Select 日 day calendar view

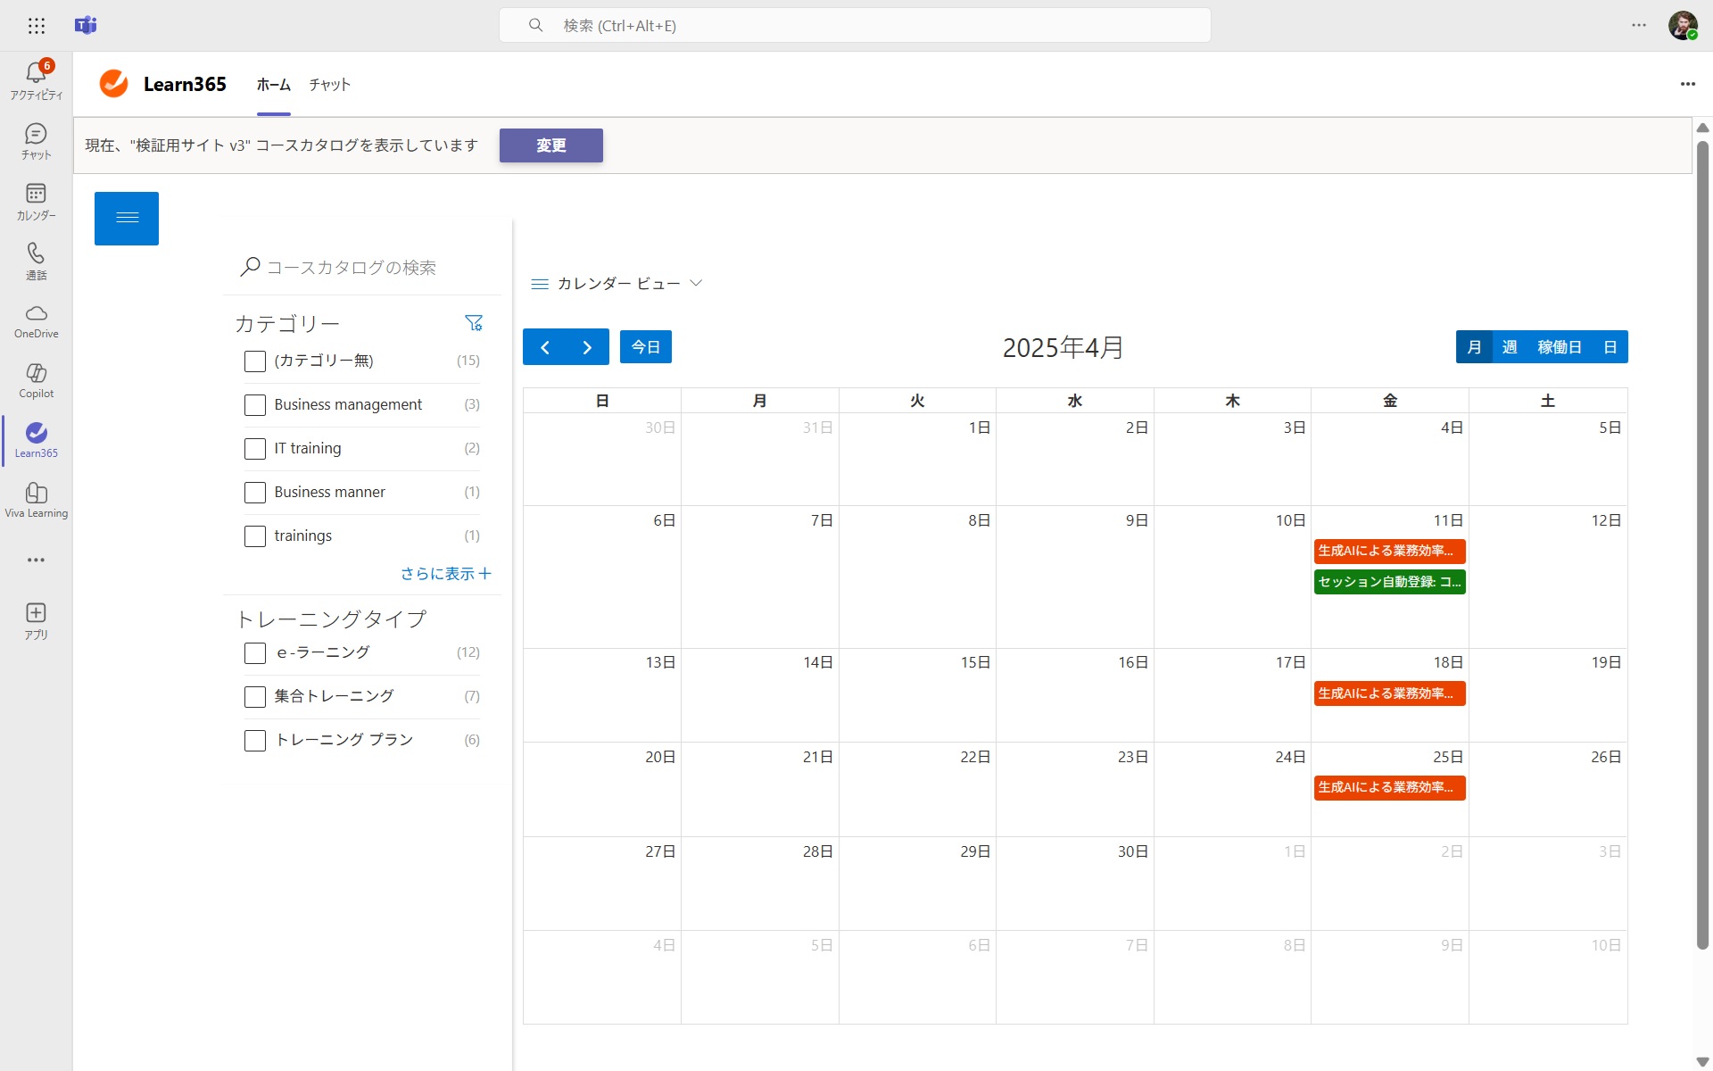(1610, 347)
